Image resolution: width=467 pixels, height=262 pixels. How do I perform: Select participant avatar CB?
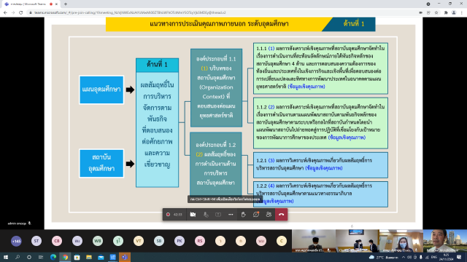(x=57, y=241)
